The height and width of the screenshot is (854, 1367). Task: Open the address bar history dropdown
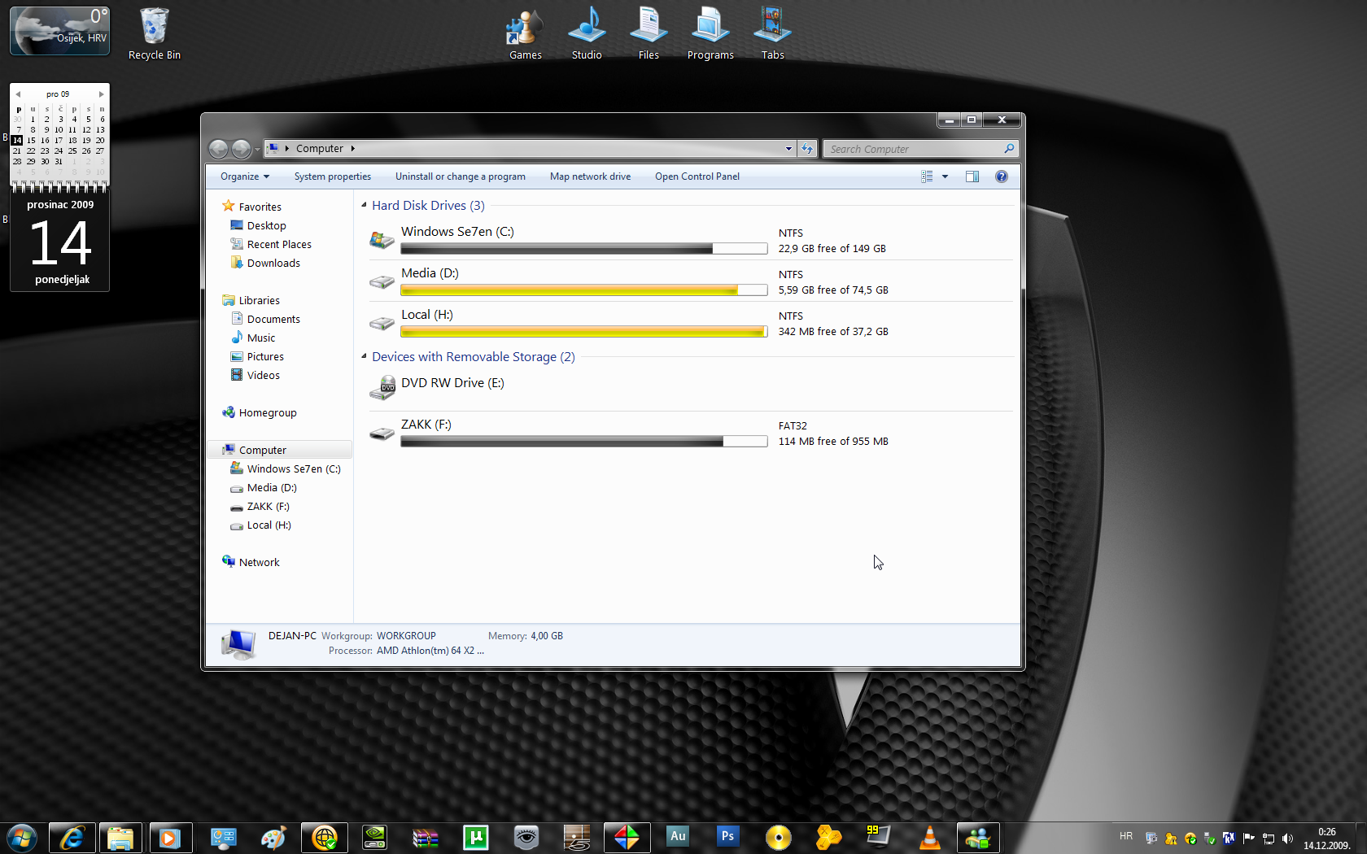pyautogui.click(x=788, y=149)
